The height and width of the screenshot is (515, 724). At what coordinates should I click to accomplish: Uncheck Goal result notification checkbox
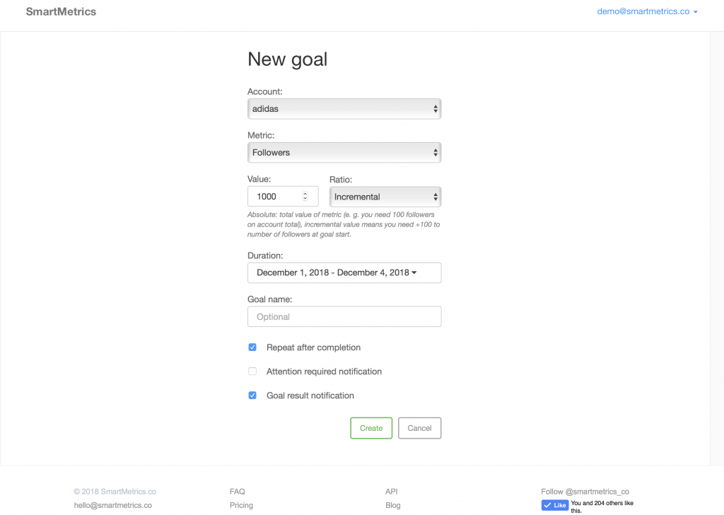(x=252, y=395)
